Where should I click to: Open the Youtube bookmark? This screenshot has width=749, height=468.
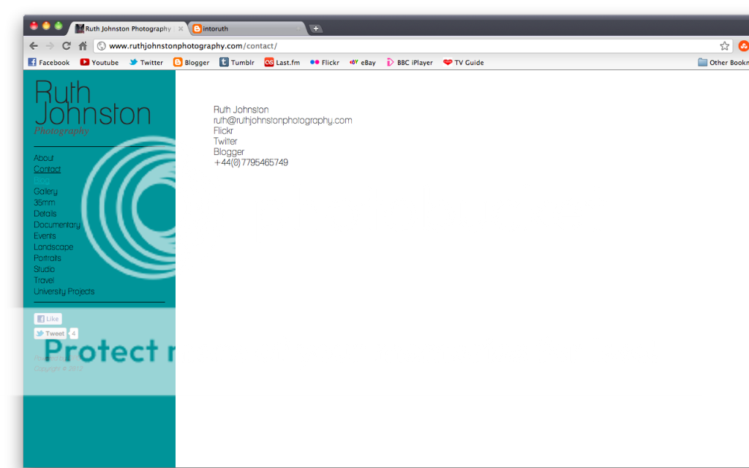coord(99,62)
